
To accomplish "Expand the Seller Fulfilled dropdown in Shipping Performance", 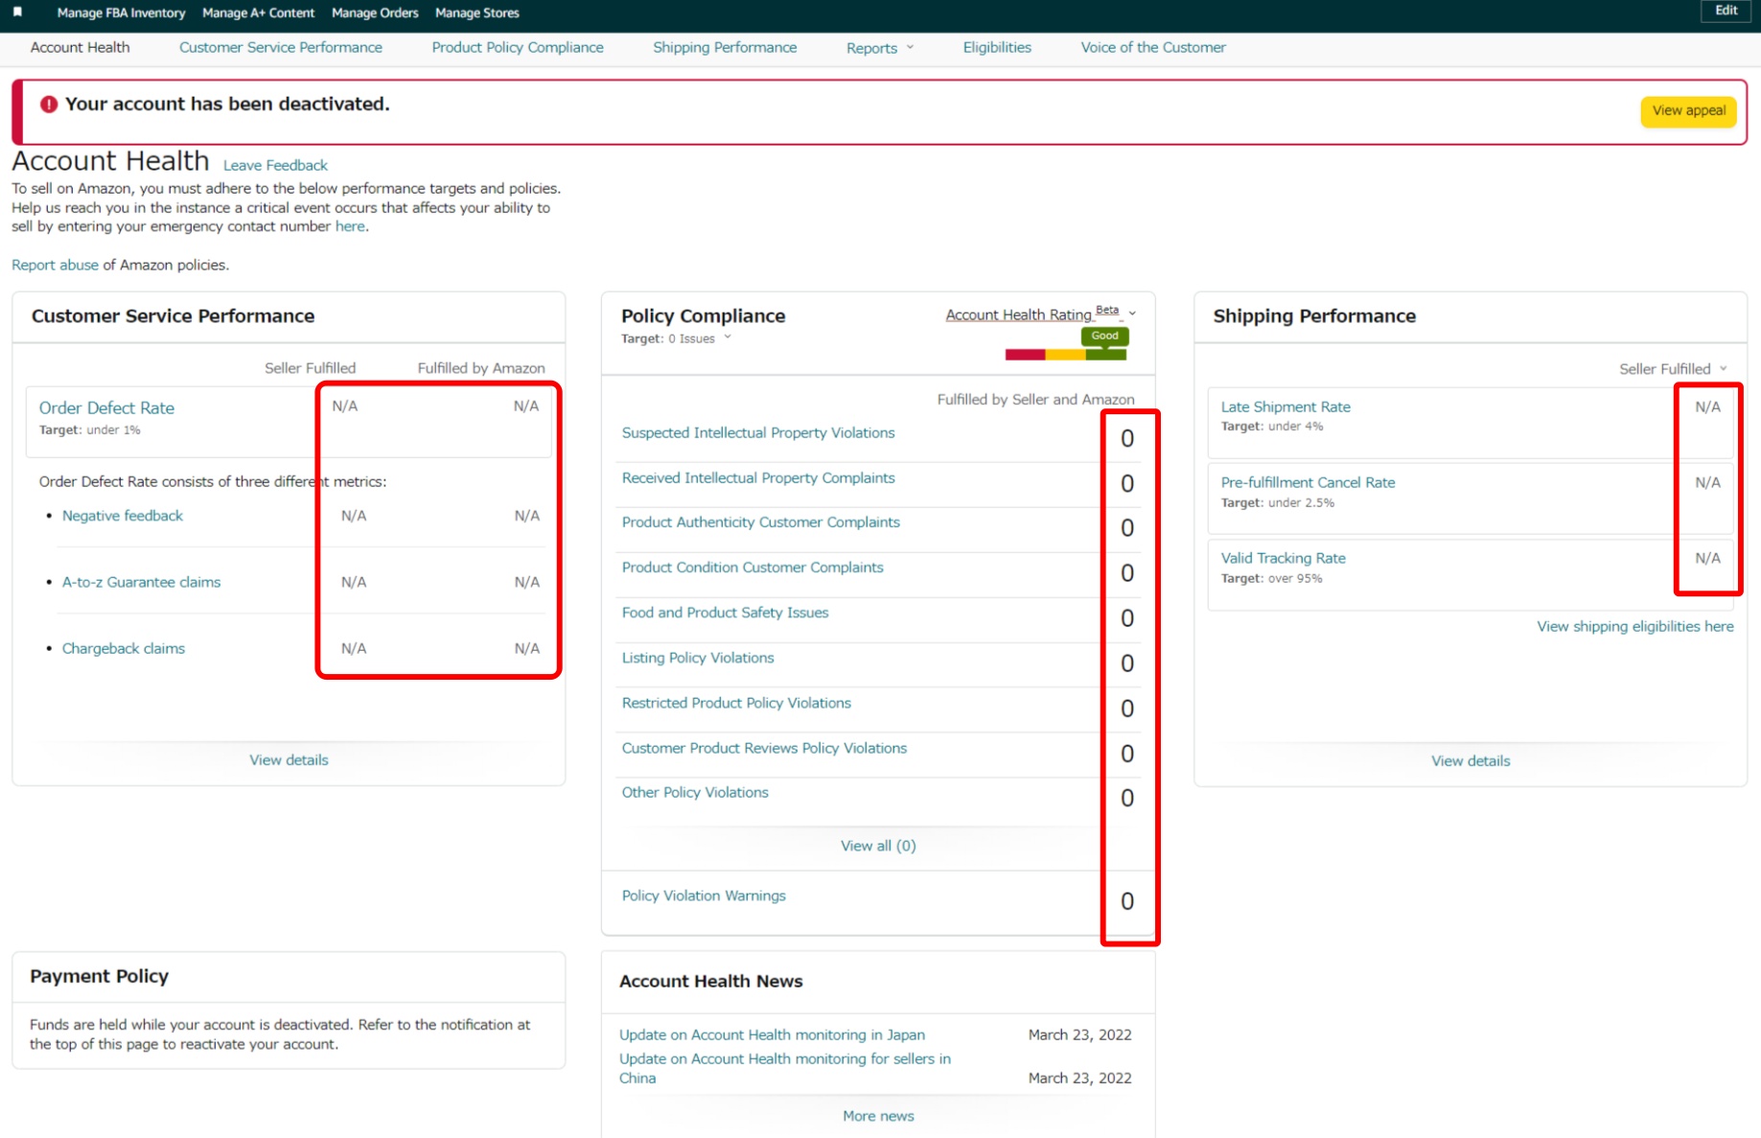I will pyautogui.click(x=1673, y=369).
